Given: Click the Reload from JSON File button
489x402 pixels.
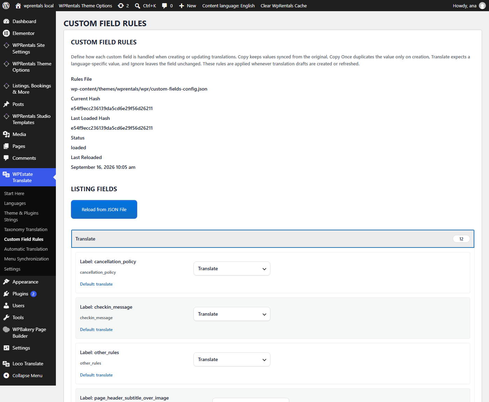Looking at the screenshot, I should coord(104,209).
